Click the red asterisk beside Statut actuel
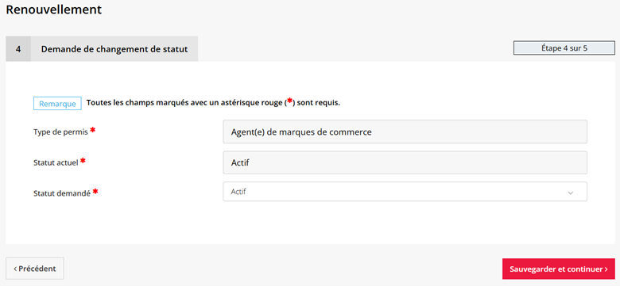620x286 pixels. [83, 161]
